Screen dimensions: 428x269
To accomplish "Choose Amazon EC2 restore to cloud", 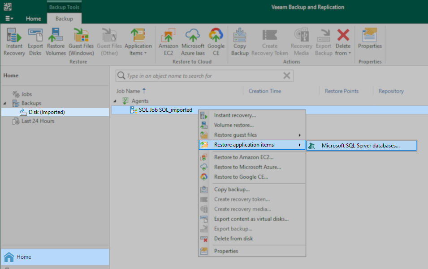I will tap(169, 42).
